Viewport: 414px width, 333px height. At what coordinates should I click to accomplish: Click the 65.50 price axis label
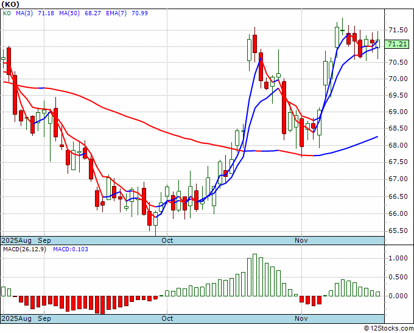coord(398,231)
